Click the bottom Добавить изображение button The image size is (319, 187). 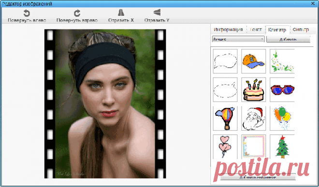[258, 177]
